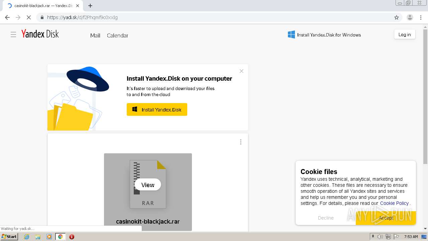Open File Explorer from taskbar
Viewport: 428px width, 241px height.
click(x=38, y=237)
